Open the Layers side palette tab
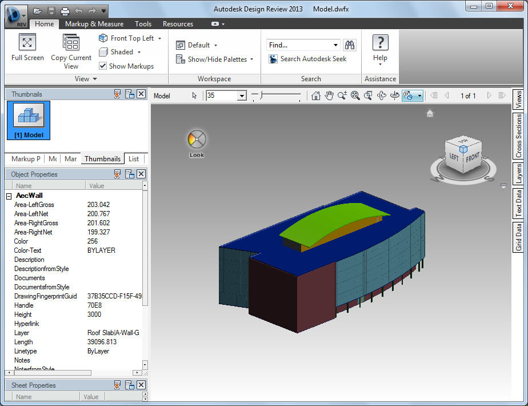 [518, 173]
